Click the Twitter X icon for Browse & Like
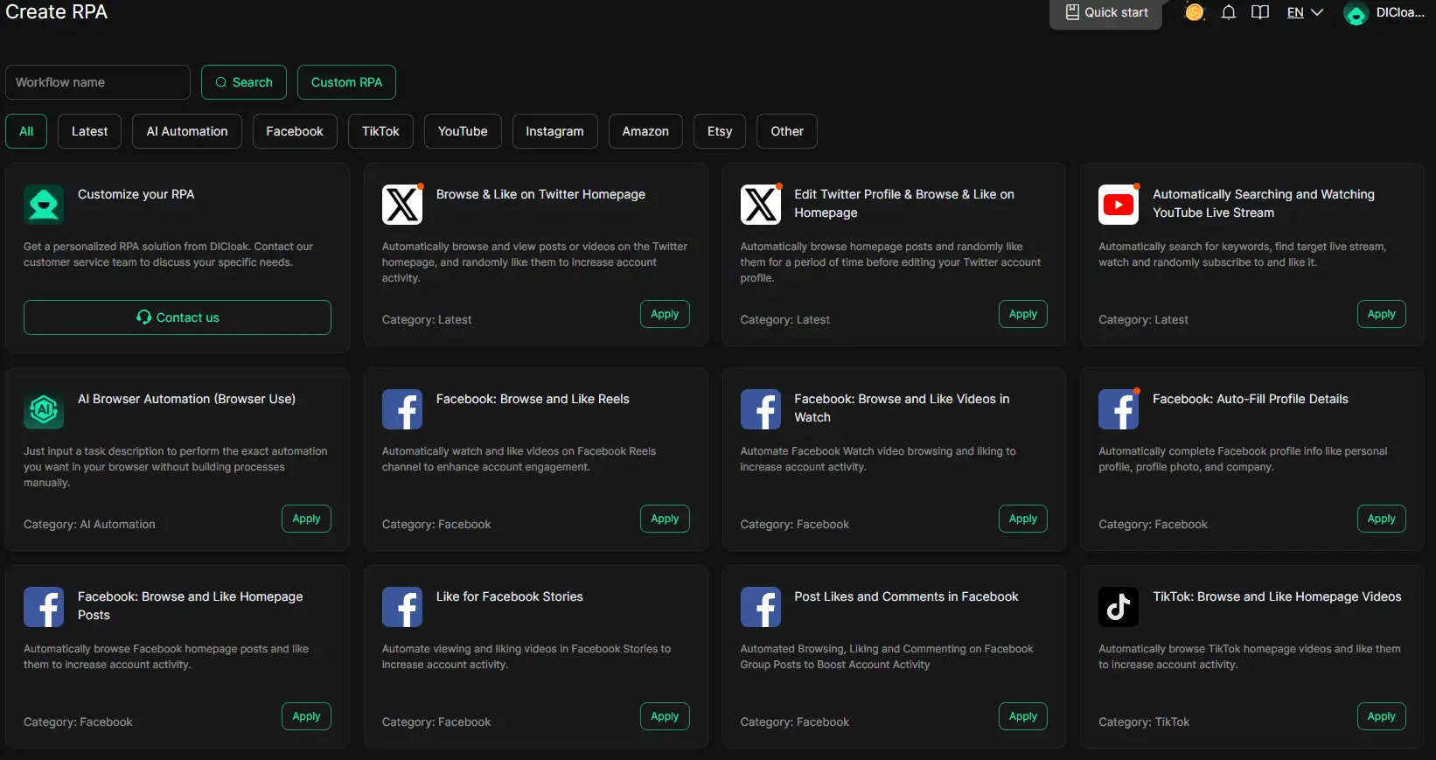This screenshot has width=1436, height=760. click(402, 205)
